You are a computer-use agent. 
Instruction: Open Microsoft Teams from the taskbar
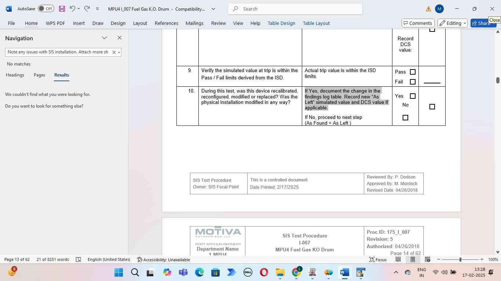[183, 273]
